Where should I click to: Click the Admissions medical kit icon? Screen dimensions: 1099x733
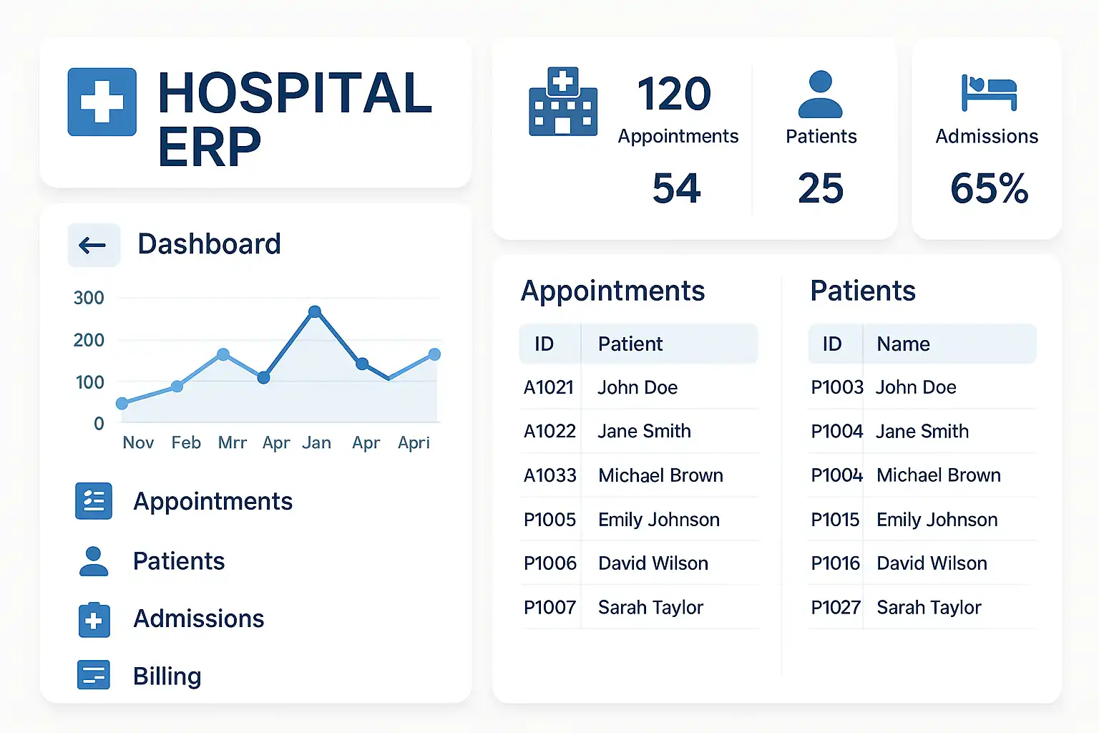pyautogui.click(x=94, y=619)
